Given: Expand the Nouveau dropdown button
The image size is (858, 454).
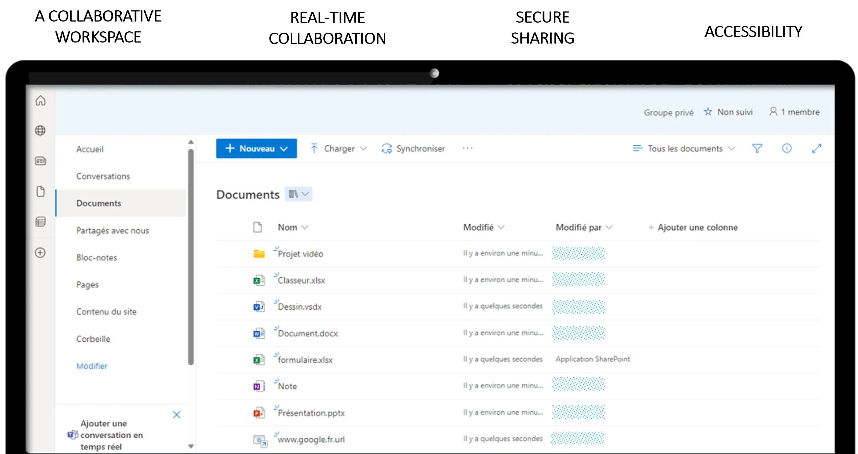Looking at the screenshot, I should tap(256, 148).
